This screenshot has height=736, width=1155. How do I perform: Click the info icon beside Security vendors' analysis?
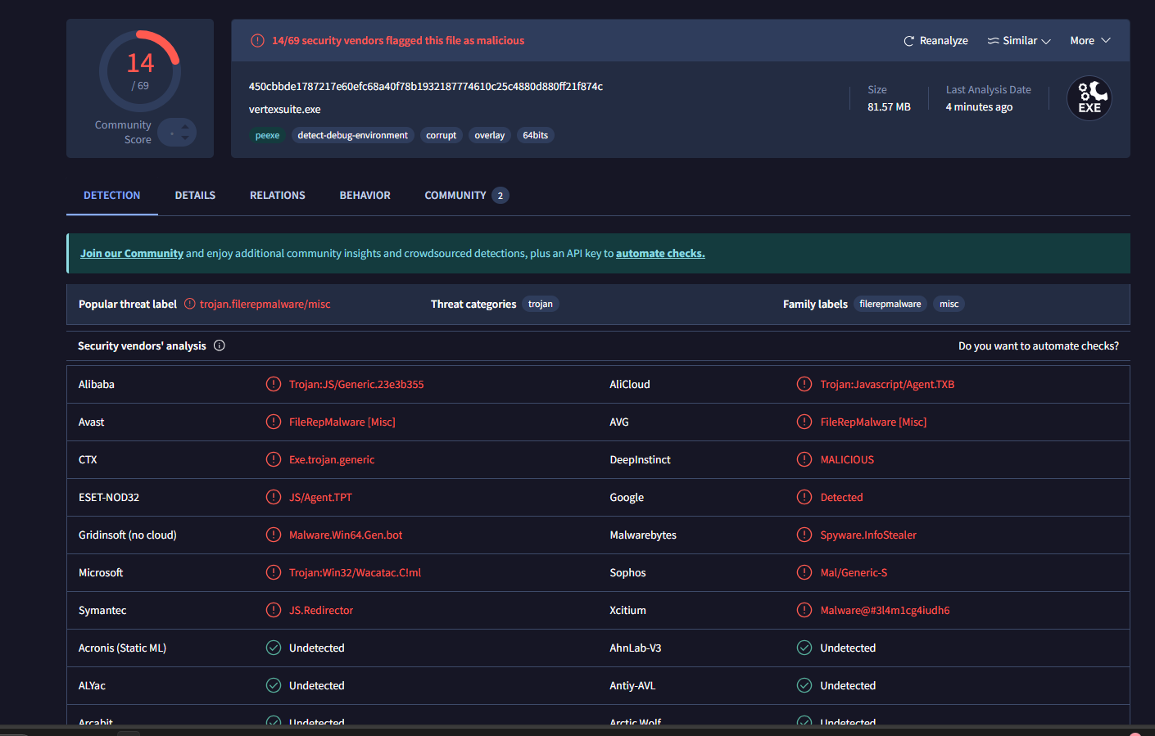(x=220, y=345)
